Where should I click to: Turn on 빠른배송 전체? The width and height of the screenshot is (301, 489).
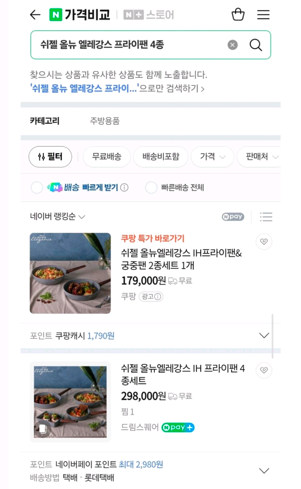tap(151, 187)
